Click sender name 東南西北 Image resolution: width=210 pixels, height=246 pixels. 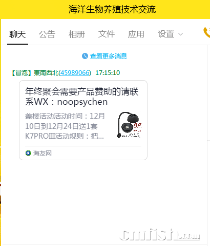pos(46,73)
